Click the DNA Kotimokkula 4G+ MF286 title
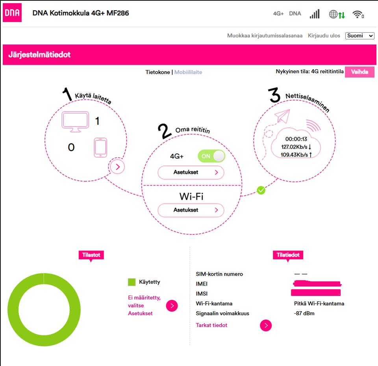378x366 pixels. [80, 13]
